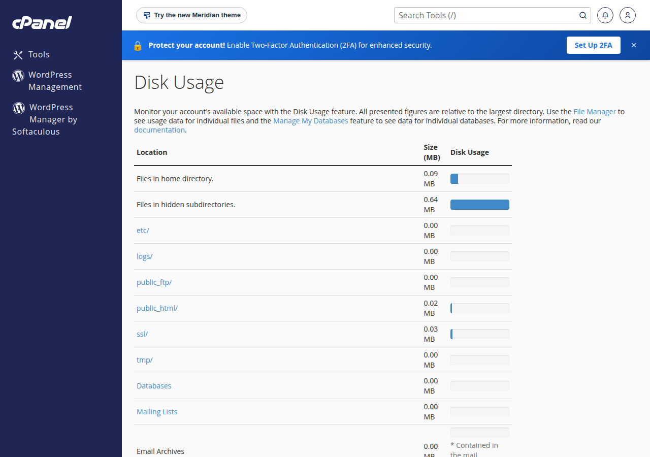The height and width of the screenshot is (457, 650).
Task: Try the new Meridian theme button
Action: [191, 15]
